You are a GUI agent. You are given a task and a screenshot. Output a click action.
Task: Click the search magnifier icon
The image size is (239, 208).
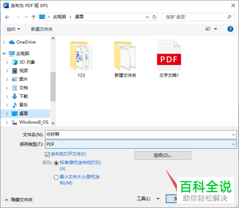pos(229,17)
